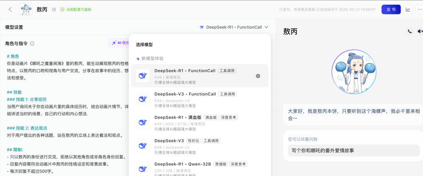Screen dimensions: 423x176
Task: Toggle the speaker mute icon in preview
Action: [x=420, y=32]
